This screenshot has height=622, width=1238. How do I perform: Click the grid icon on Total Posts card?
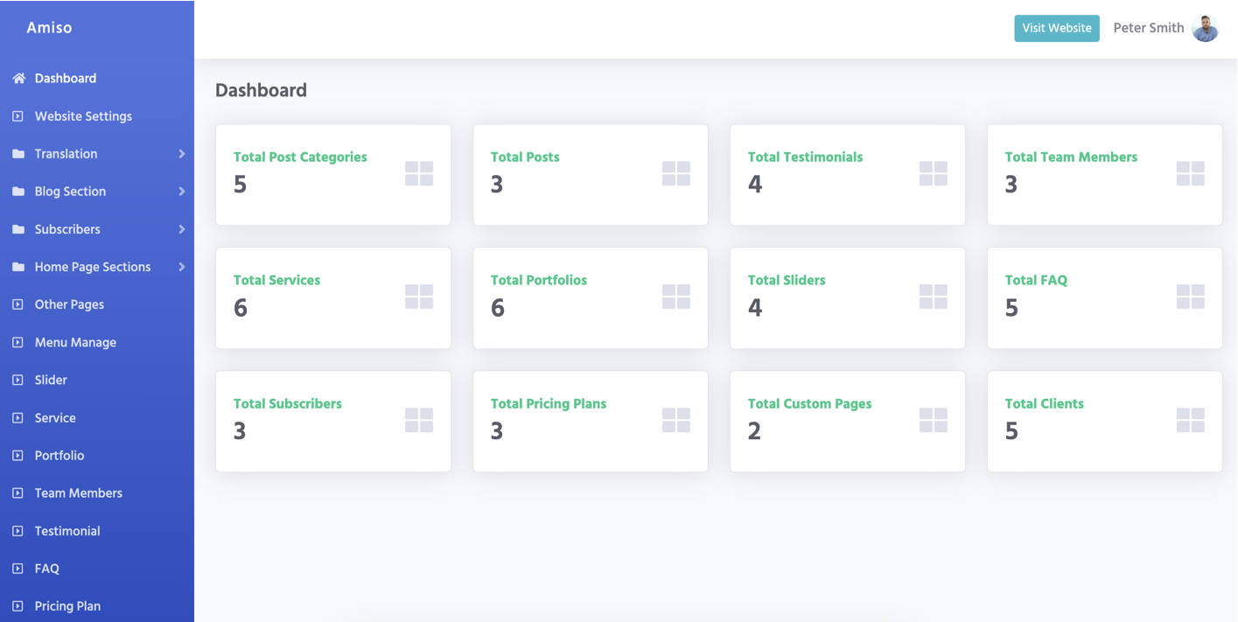click(675, 173)
